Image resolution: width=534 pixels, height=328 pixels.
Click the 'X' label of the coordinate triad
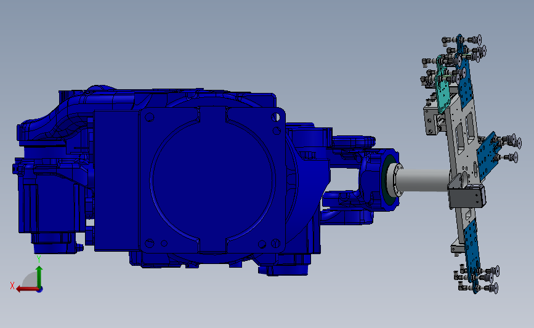point(12,286)
